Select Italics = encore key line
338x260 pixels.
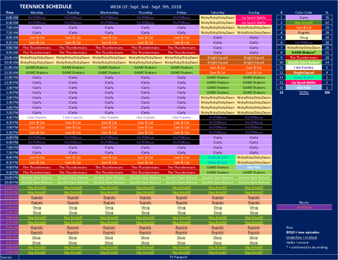pyautogui.click(x=297, y=242)
